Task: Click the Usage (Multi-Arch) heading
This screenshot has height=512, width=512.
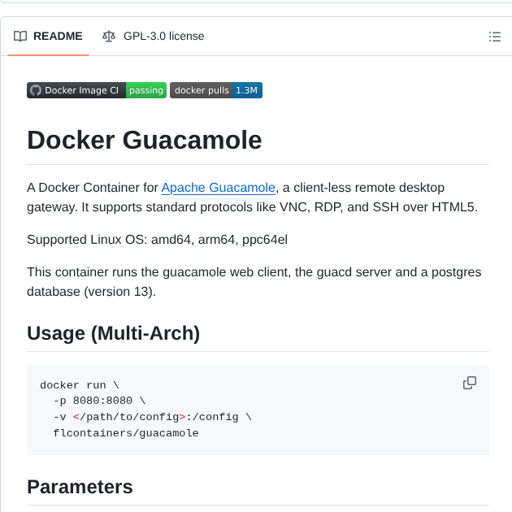Action: pos(113,333)
